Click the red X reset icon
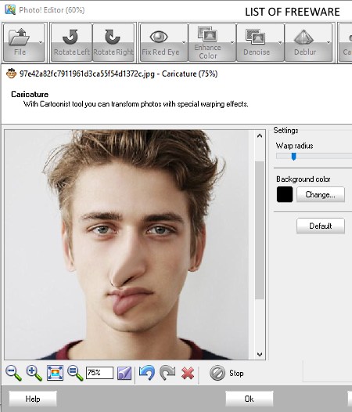 [x=188, y=373]
